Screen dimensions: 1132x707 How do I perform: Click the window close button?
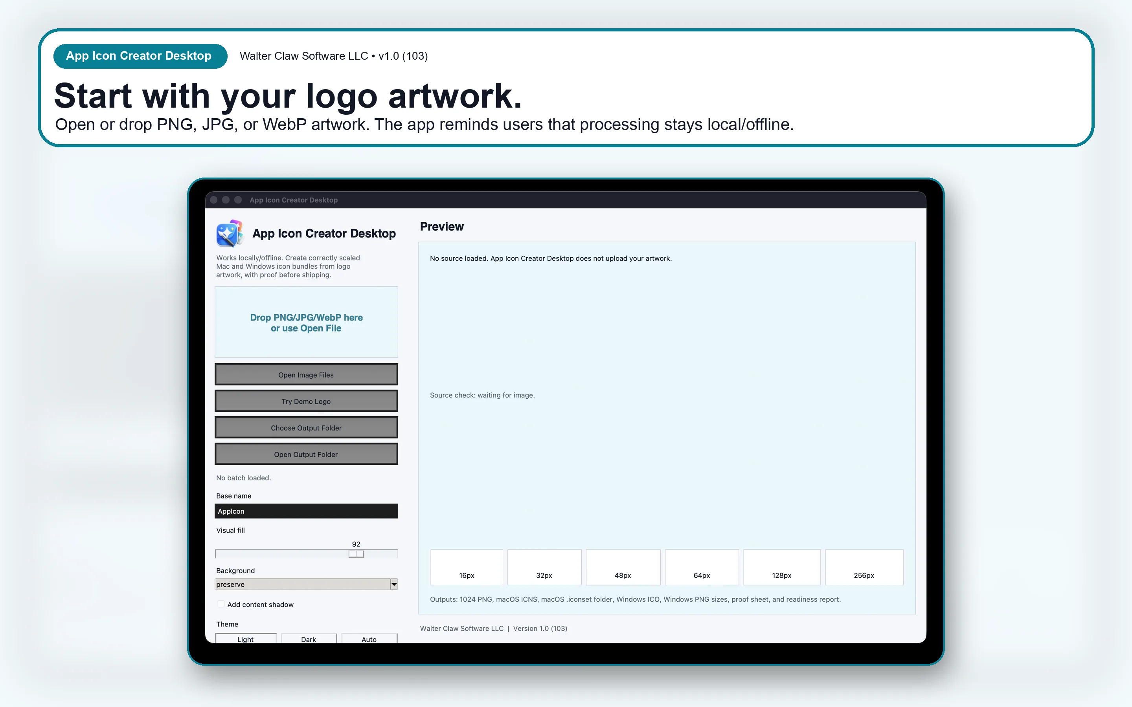(x=214, y=200)
